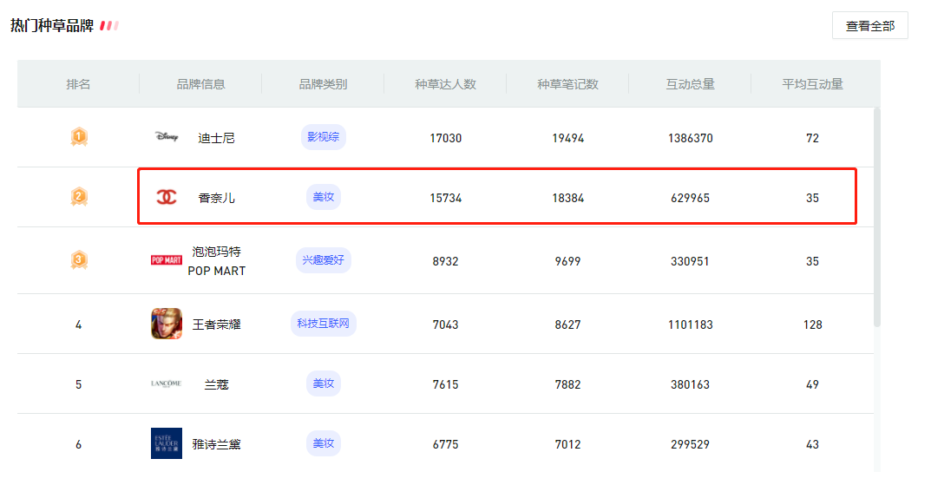931x485 pixels.
Task: Open the 王者荣耀 game thumbnail
Action: click(x=167, y=324)
